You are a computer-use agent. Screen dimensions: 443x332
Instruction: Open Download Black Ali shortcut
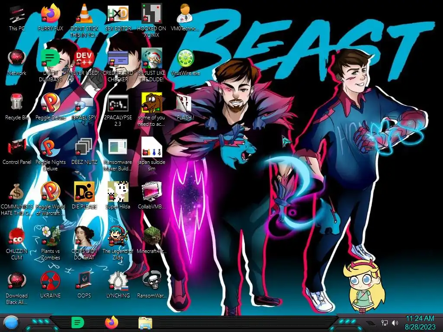coord(17,281)
